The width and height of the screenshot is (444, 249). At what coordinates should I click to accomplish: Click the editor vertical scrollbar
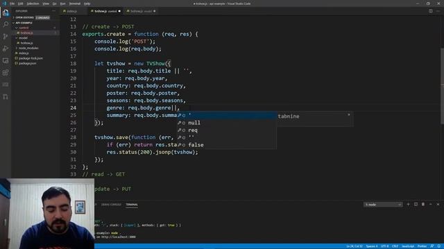tap(442, 86)
